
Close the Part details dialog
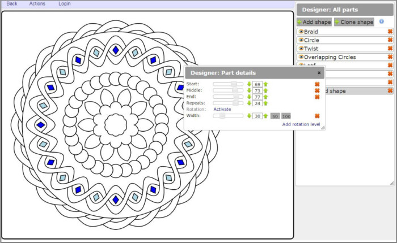coord(319,73)
